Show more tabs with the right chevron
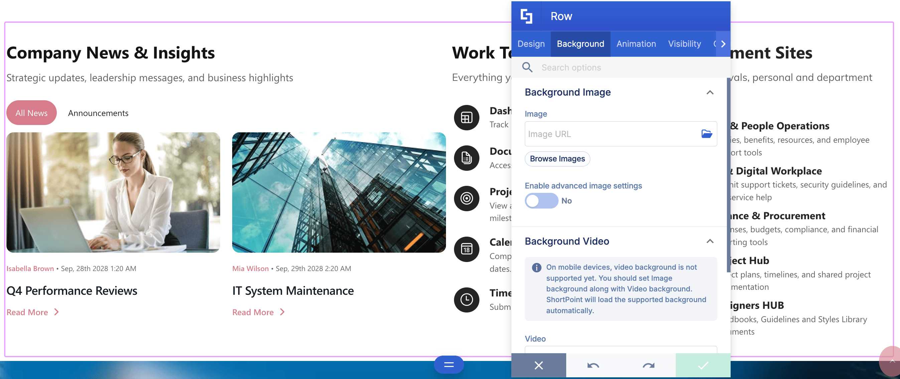This screenshot has width=900, height=379. pos(723,44)
